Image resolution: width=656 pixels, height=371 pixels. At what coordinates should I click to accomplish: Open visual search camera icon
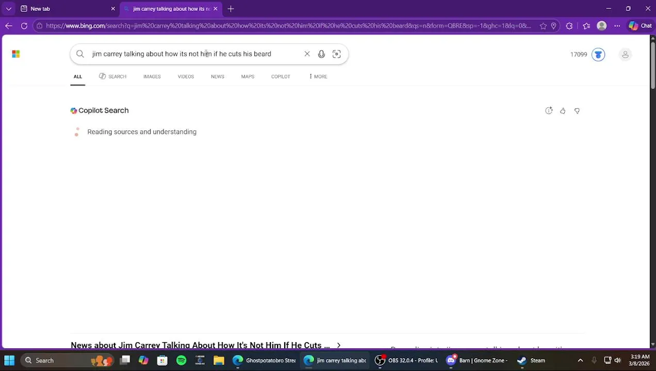coord(337,54)
